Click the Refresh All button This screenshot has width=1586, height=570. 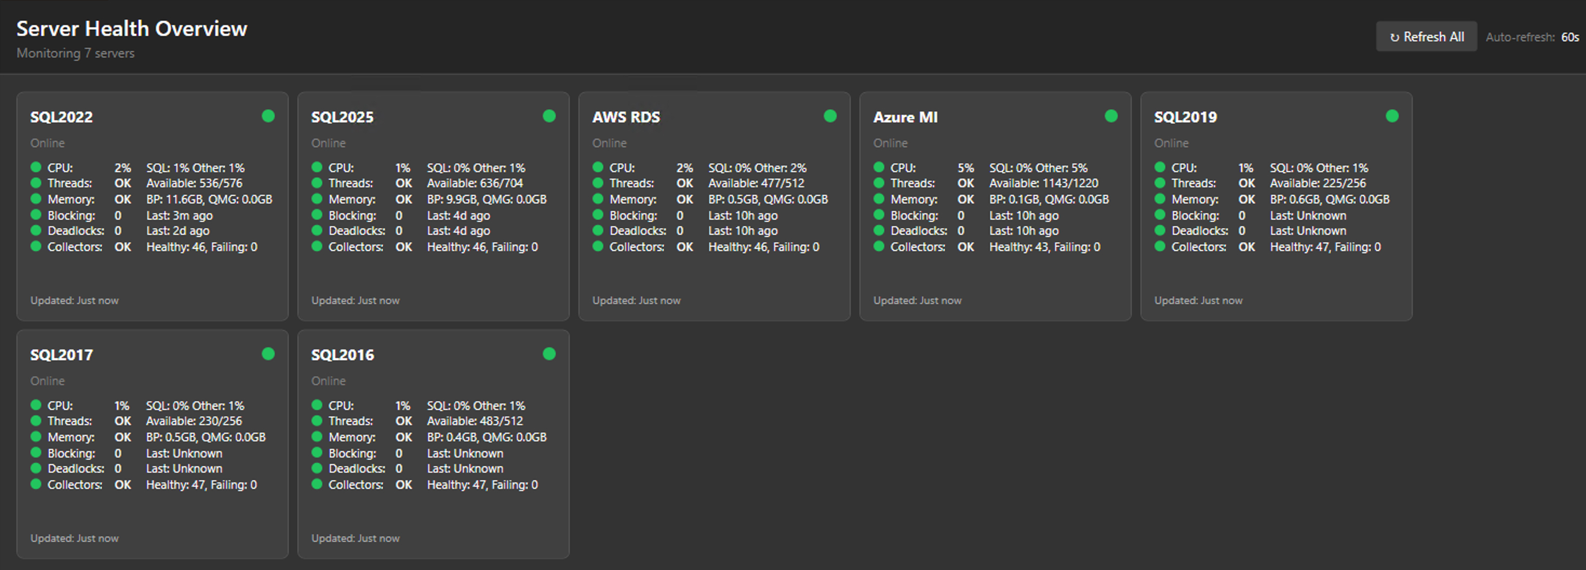point(1427,36)
